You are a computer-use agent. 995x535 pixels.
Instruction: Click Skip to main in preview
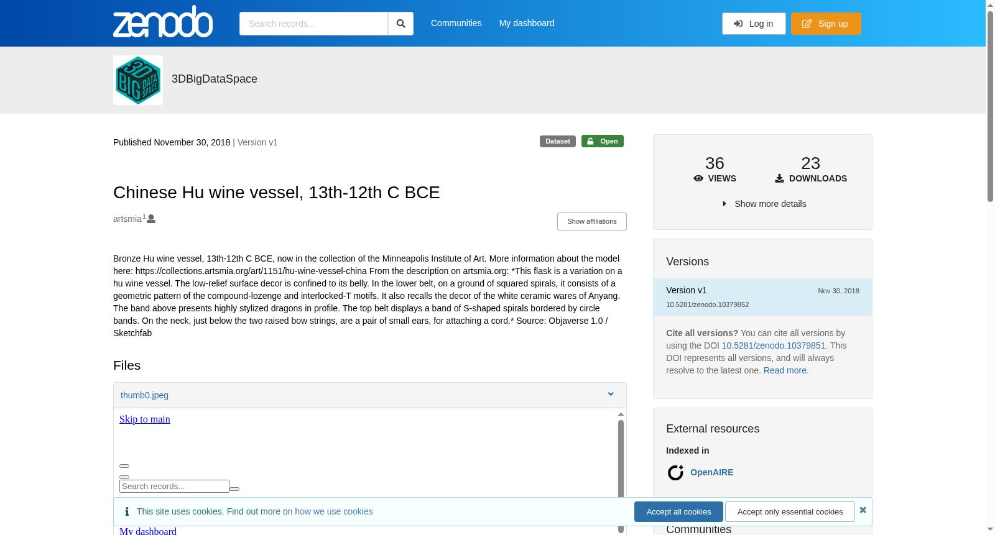tap(145, 419)
